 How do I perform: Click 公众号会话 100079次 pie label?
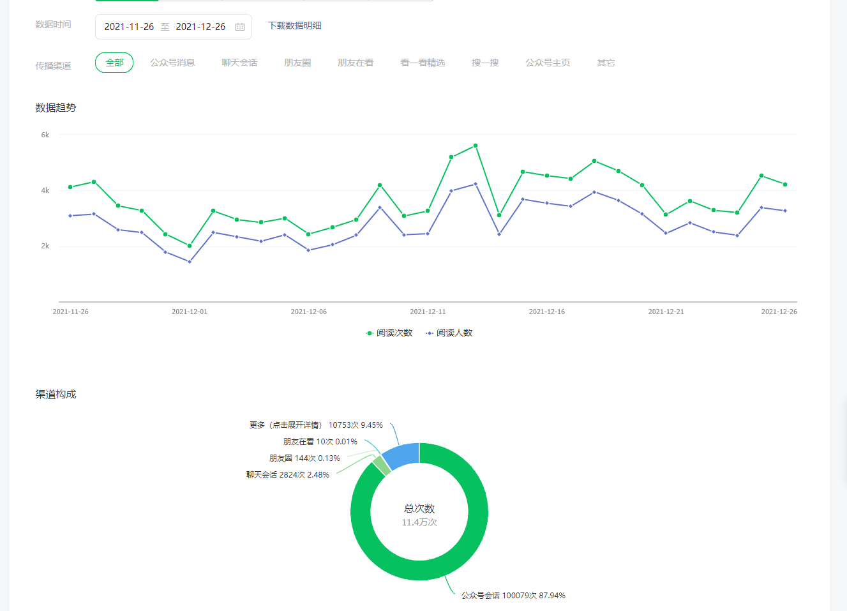pyautogui.click(x=513, y=595)
